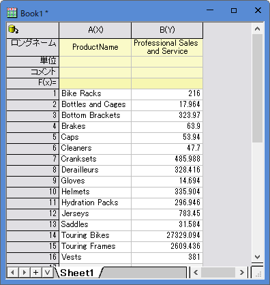
Task: Click the コメント row label
Action: pos(33,72)
